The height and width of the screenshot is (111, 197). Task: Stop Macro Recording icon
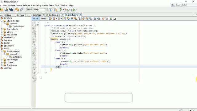click(107, 19)
